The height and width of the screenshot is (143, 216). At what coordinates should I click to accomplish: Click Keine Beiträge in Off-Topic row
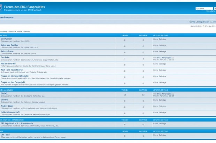160,135
